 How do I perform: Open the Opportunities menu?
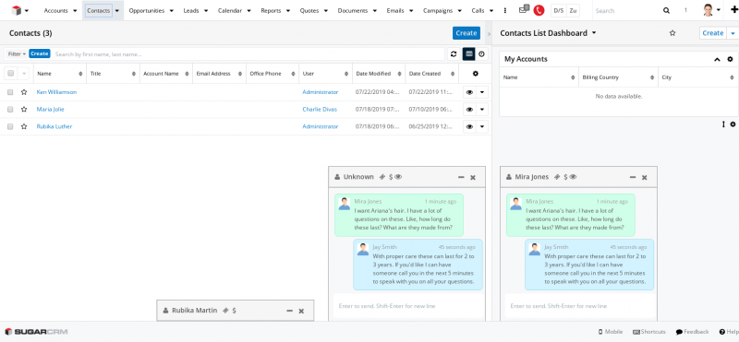151,10
